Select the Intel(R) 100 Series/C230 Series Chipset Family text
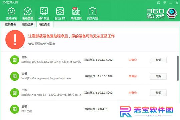Screen dimensions: 180x120 point(51,62)
